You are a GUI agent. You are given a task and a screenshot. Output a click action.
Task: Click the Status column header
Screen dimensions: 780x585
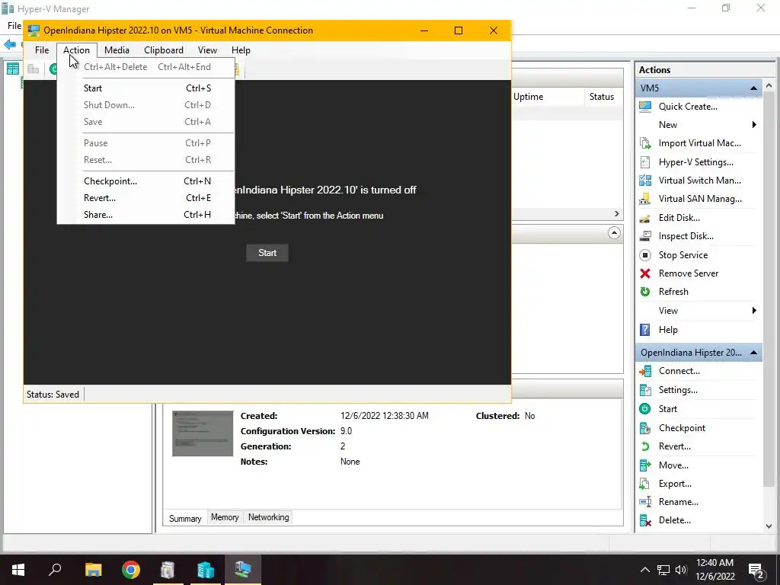click(603, 97)
